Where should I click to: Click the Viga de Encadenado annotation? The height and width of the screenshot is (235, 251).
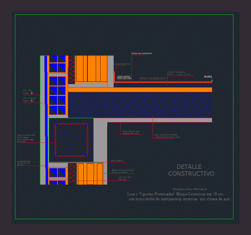26,138
